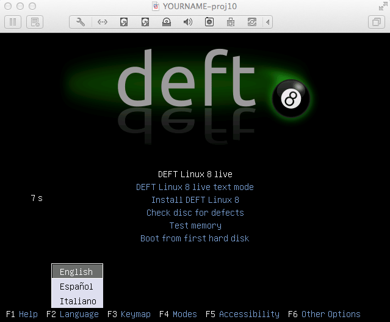
Task: Click the Unity view button
Action: (377, 22)
